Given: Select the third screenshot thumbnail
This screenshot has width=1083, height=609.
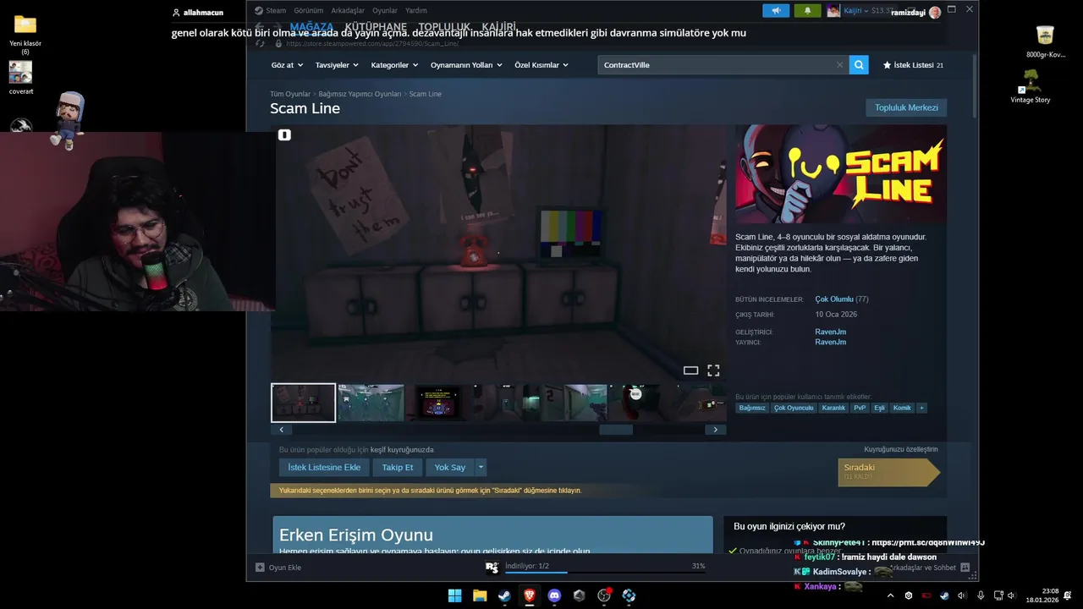Looking at the screenshot, I should tap(437, 403).
